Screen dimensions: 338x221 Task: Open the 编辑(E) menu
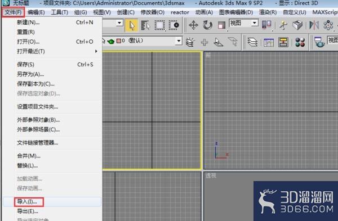36,12
